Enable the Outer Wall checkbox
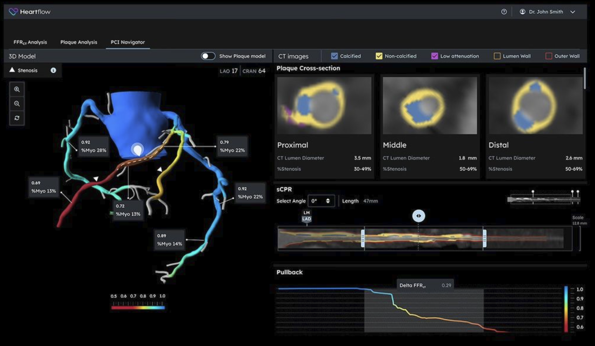The height and width of the screenshot is (346, 595). click(x=549, y=56)
